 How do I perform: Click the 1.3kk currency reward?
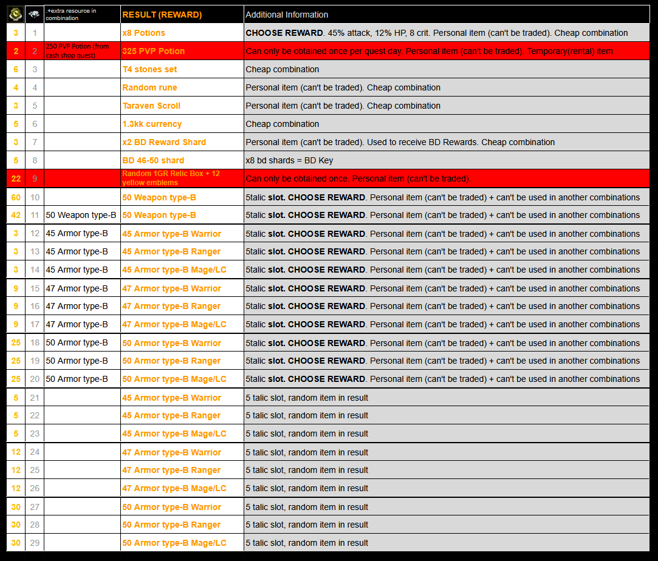tap(152, 124)
